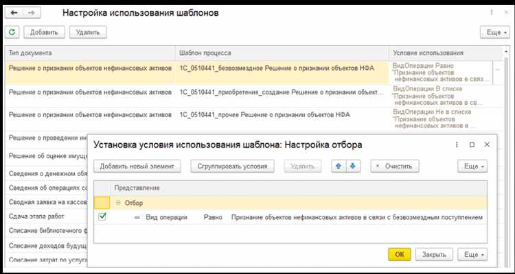Sort by Шаблон процесса column header
515x274 pixels.
(282, 53)
